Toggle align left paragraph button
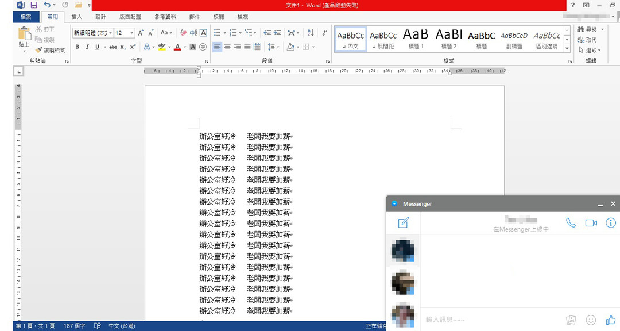 217,47
